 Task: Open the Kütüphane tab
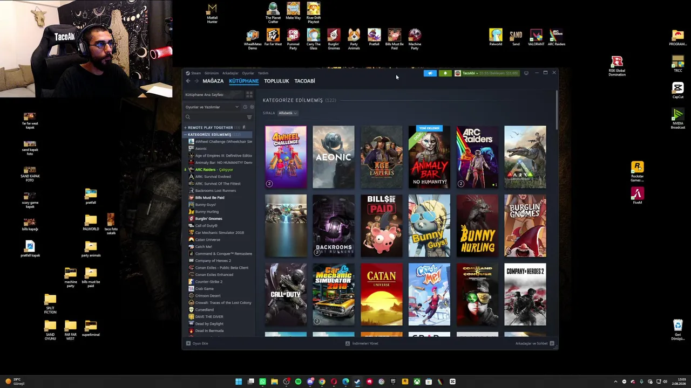243,81
